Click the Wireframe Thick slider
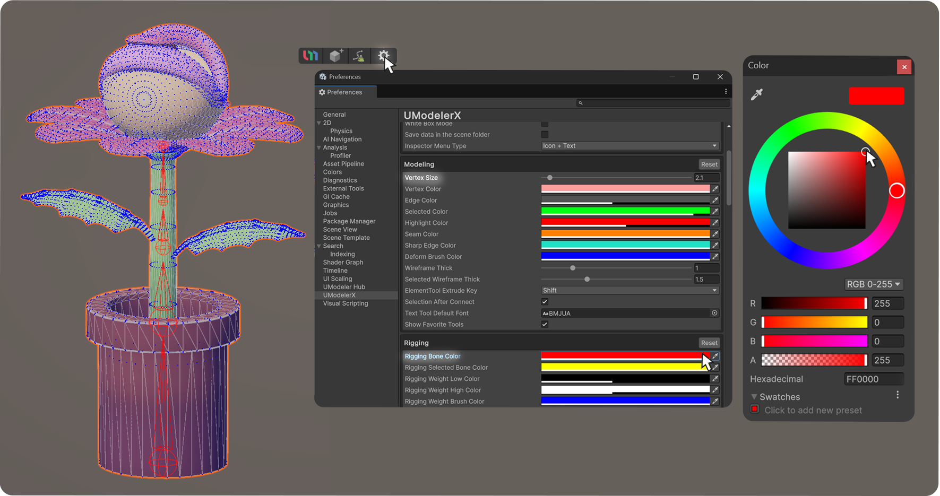The width and height of the screenshot is (940, 496). (x=616, y=268)
